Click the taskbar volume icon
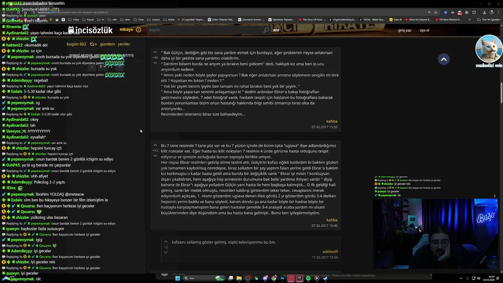Image resolution: width=503 pixels, height=283 pixels. click(x=478, y=278)
